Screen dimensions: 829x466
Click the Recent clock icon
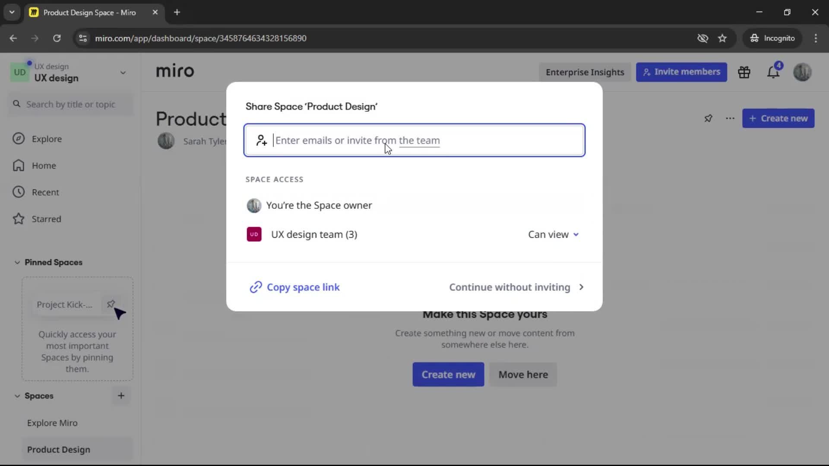click(x=19, y=192)
